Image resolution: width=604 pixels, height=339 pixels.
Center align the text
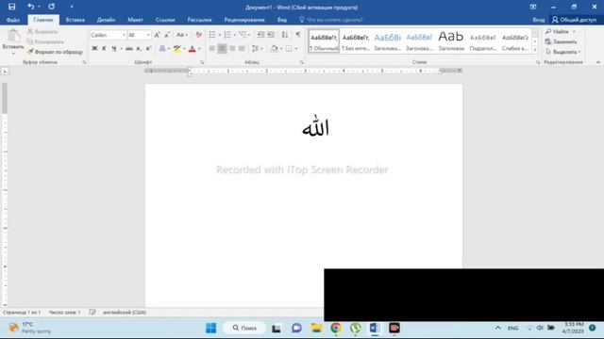[x=222, y=48]
